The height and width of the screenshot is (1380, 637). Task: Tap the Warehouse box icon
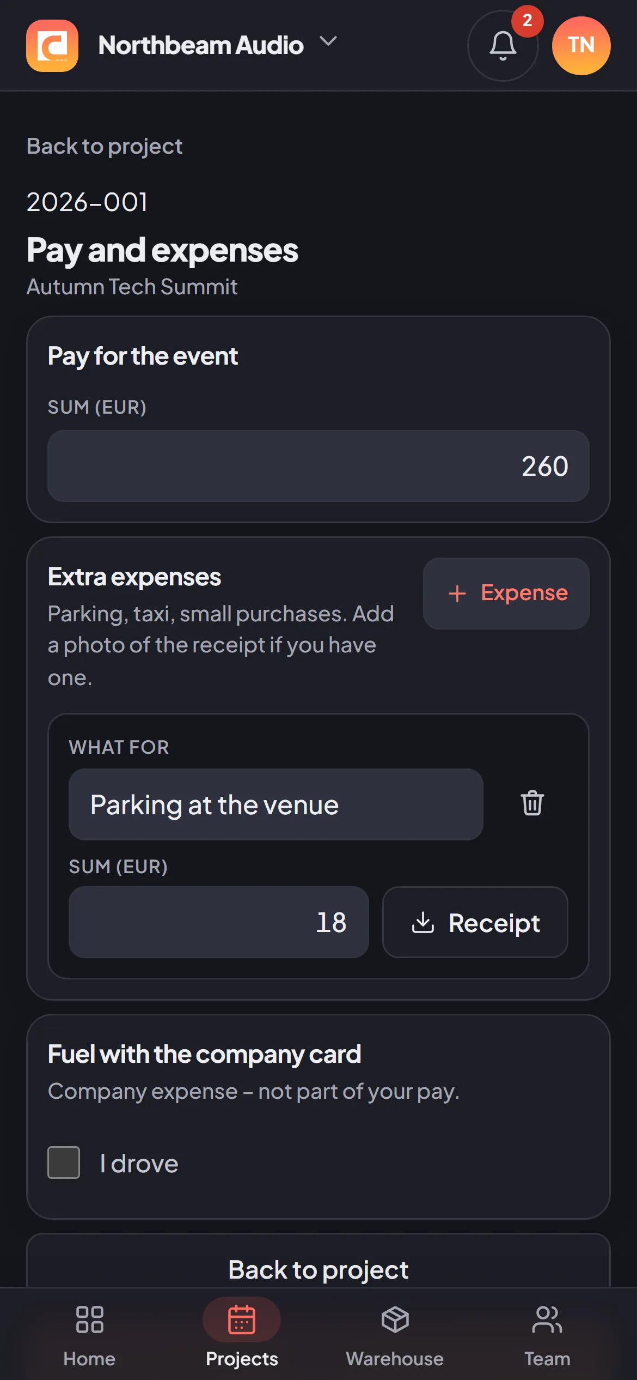pos(395,1319)
